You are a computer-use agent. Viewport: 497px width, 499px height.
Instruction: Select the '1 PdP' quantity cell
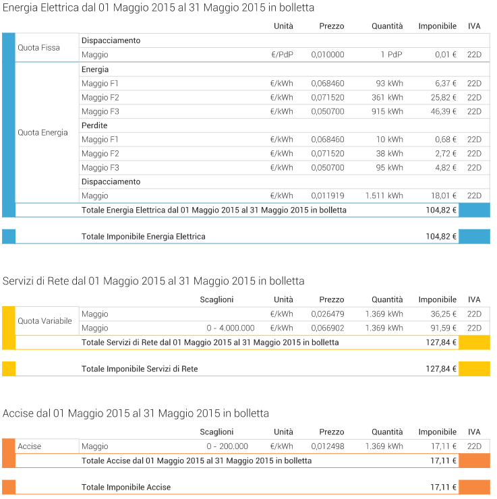(391, 55)
